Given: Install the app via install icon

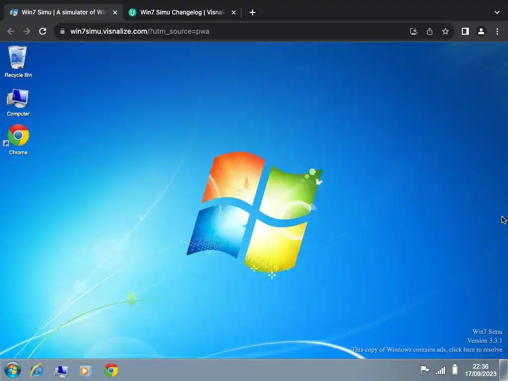Looking at the screenshot, I should 413,31.
